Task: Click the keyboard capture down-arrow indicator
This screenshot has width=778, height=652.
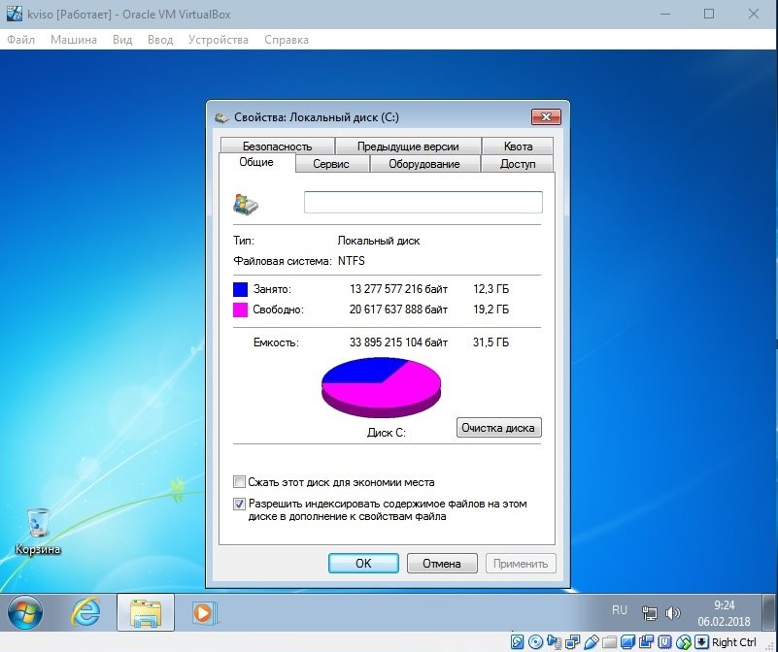Action: click(x=701, y=642)
